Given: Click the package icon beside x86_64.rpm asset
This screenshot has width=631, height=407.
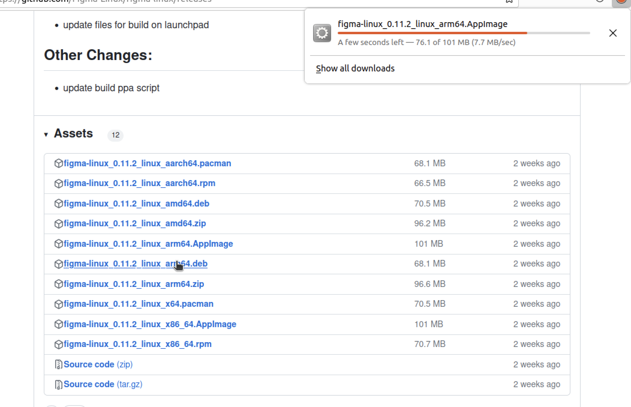Looking at the screenshot, I should click(58, 344).
